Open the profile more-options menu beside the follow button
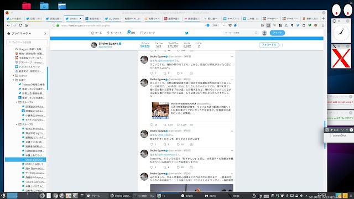The image size is (354, 199). (x=283, y=45)
